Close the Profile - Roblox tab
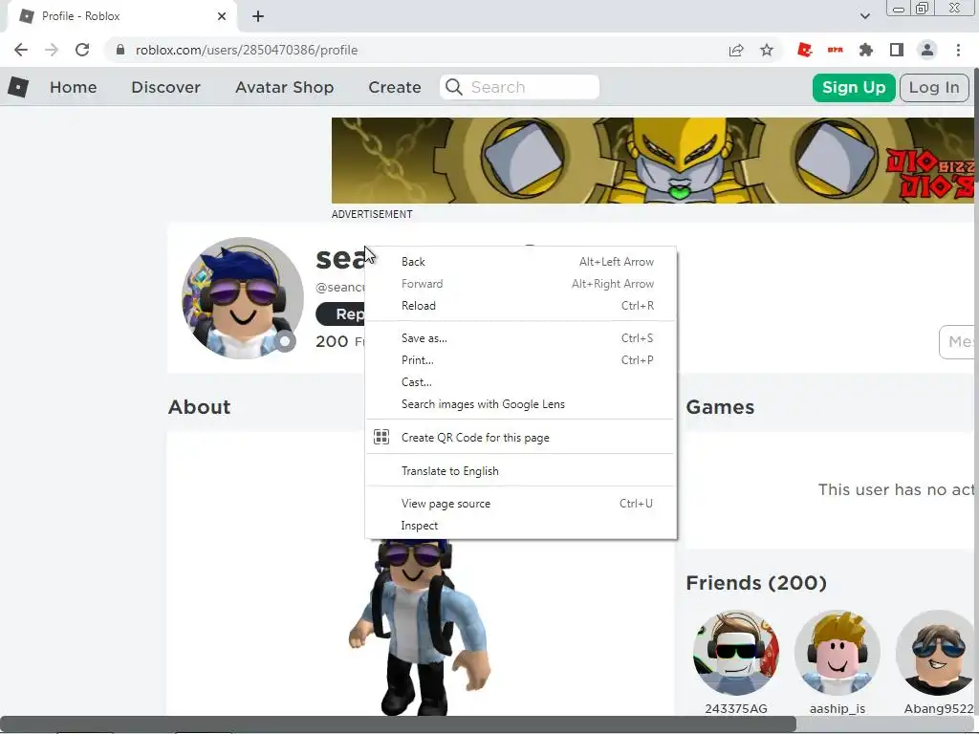 [x=222, y=16]
